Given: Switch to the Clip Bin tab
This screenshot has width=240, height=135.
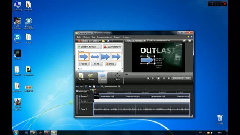Looking at the screenshot, I should (x=81, y=77).
